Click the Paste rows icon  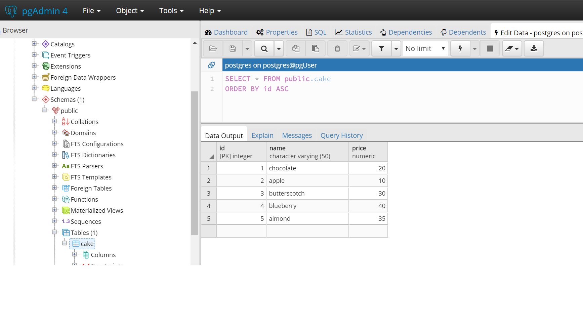pyautogui.click(x=315, y=49)
